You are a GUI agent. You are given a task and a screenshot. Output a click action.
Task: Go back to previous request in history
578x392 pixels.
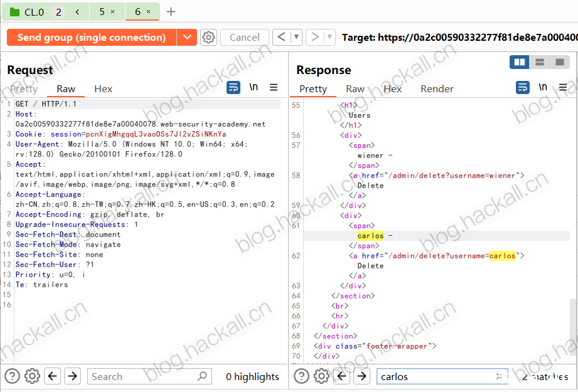[x=281, y=37]
